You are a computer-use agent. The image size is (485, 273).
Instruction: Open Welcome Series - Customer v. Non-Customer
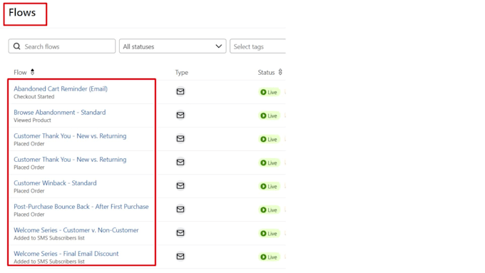(x=76, y=230)
